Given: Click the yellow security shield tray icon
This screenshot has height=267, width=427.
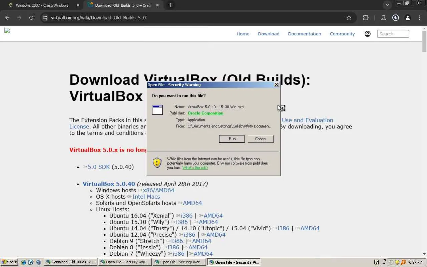Looking at the screenshot, I should click(x=397, y=262).
